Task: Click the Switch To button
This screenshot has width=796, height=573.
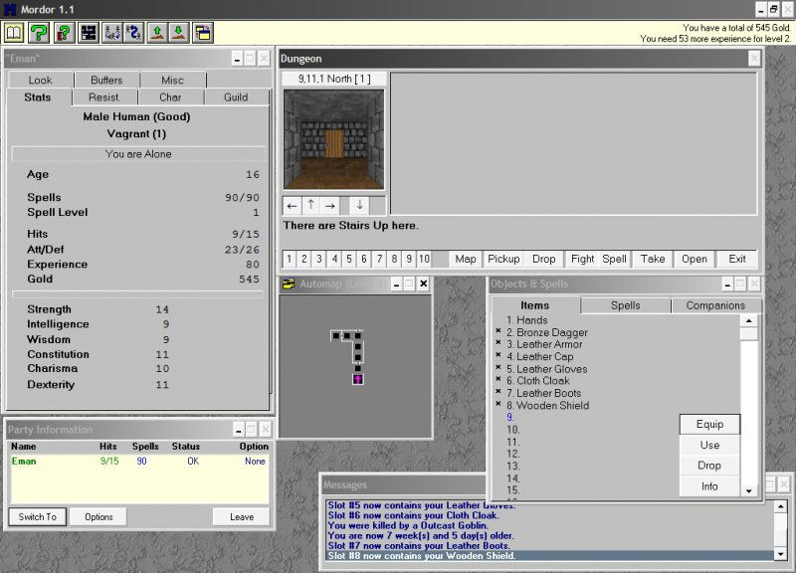Action: point(38,517)
